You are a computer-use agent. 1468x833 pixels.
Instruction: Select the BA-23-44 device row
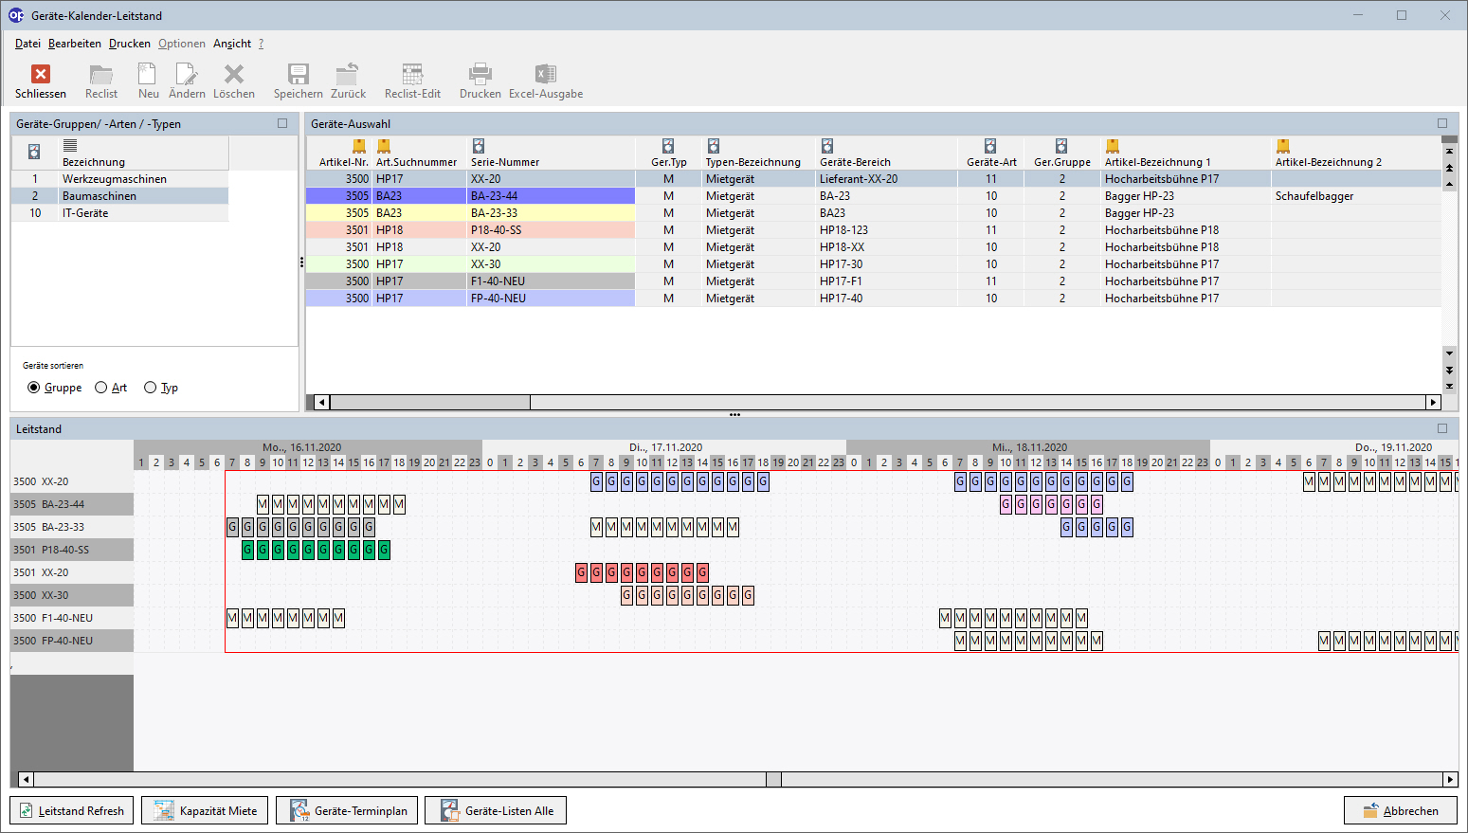(x=873, y=196)
